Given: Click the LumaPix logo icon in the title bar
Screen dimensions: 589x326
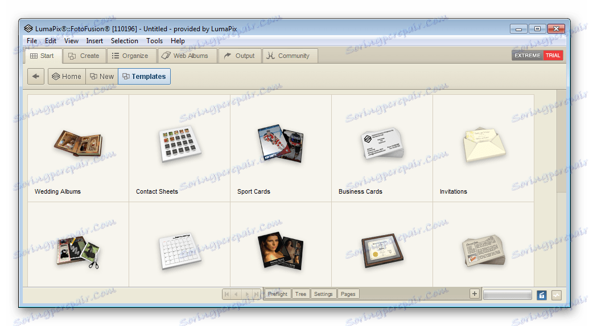Looking at the screenshot, I should [x=28, y=28].
